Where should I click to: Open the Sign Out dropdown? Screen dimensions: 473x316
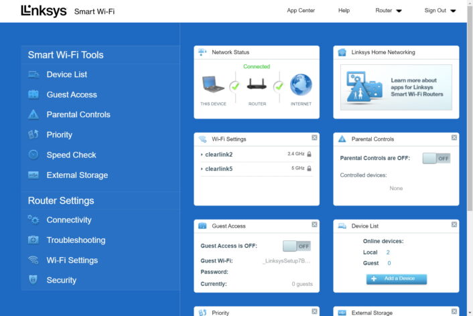(440, 11)
